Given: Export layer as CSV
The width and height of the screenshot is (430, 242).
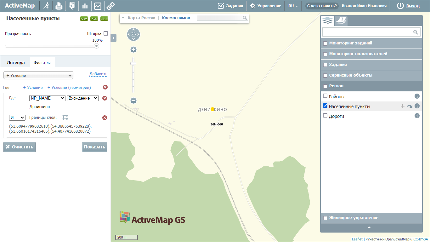Looking at the screenshot, I should (x=84, y=19).
